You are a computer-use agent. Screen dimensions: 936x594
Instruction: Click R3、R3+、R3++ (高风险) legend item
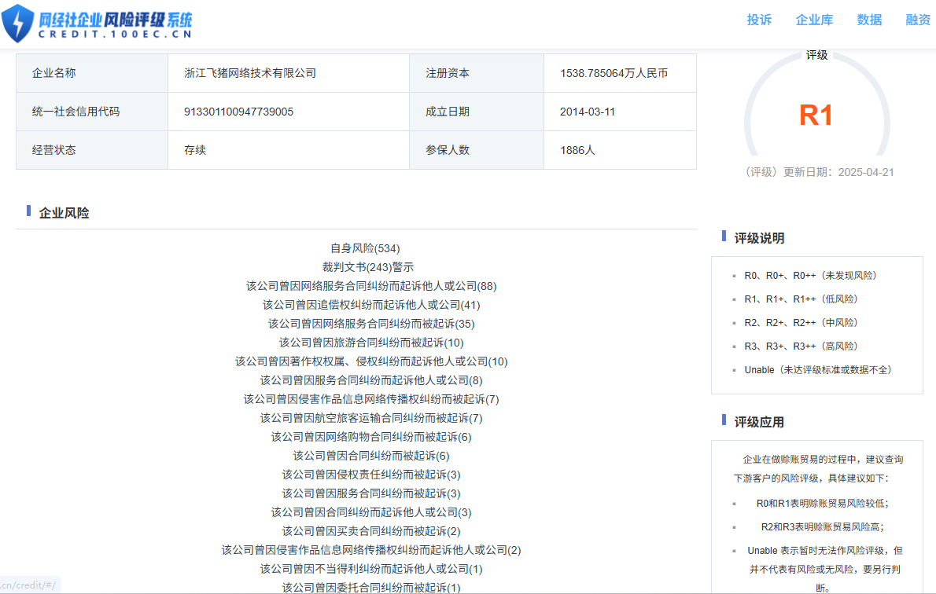point(801,346)
